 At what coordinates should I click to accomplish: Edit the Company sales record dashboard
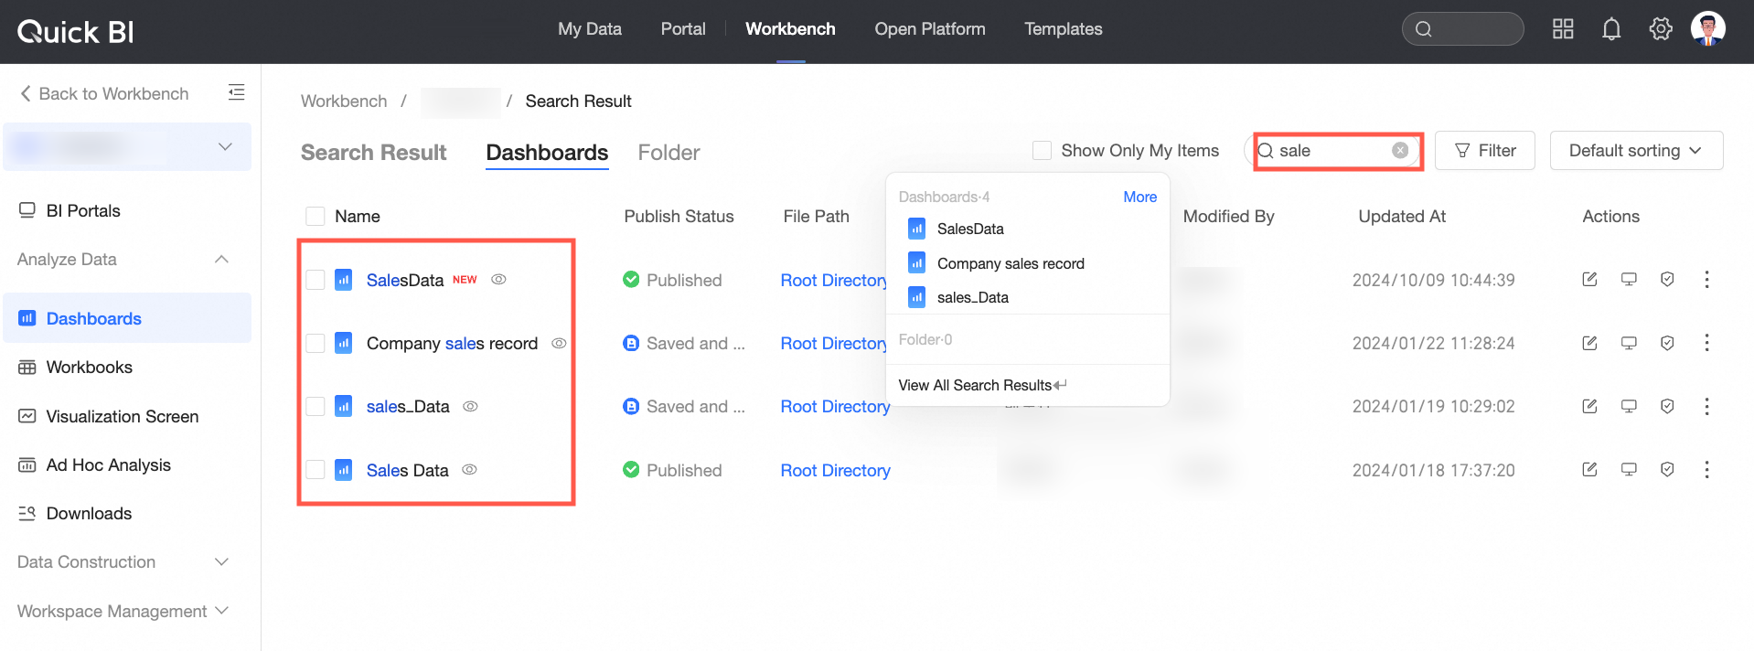pyautogui.click(x=1589, y=343)
